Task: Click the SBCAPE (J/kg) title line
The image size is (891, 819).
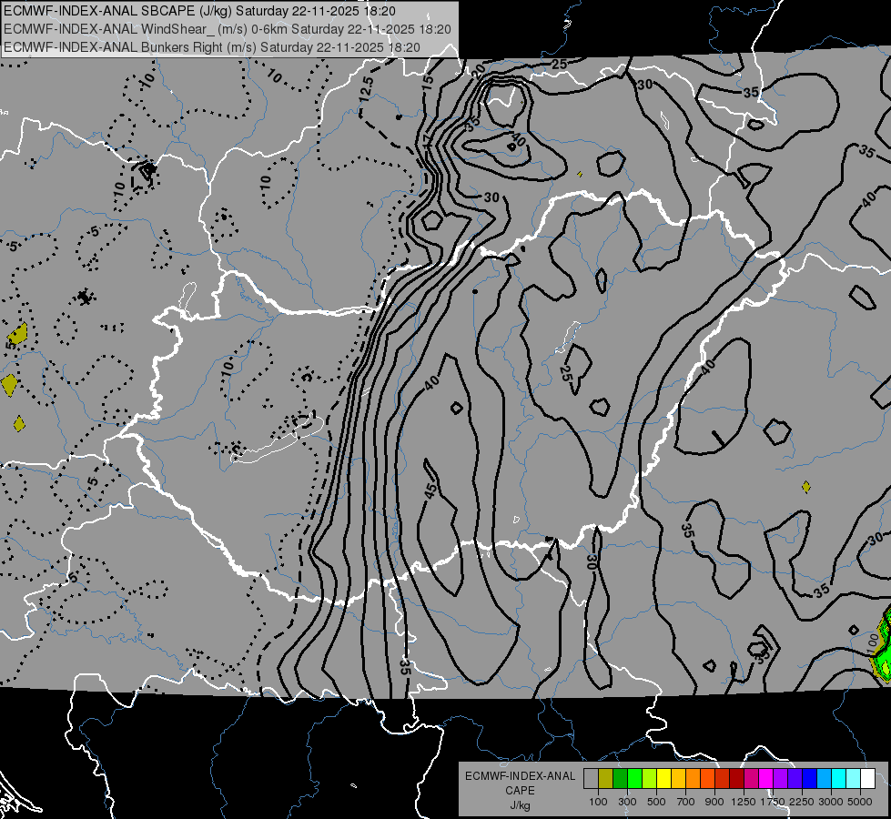Action: tap(199, 11)
